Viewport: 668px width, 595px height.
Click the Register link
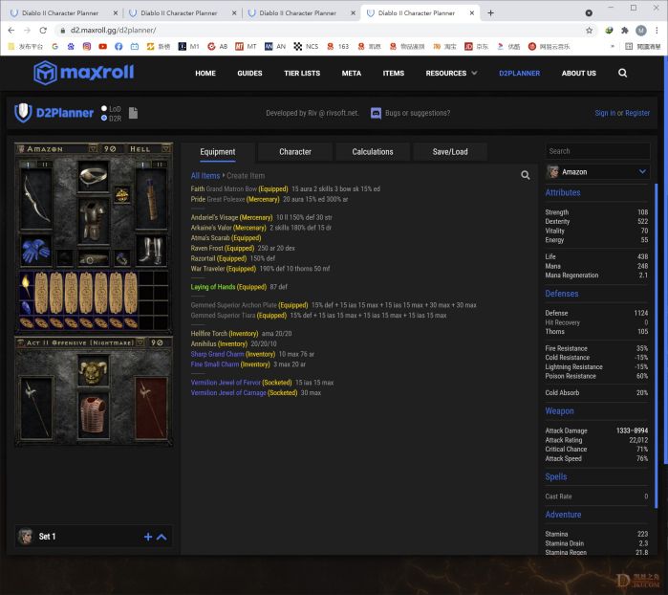tap(637, 113)
